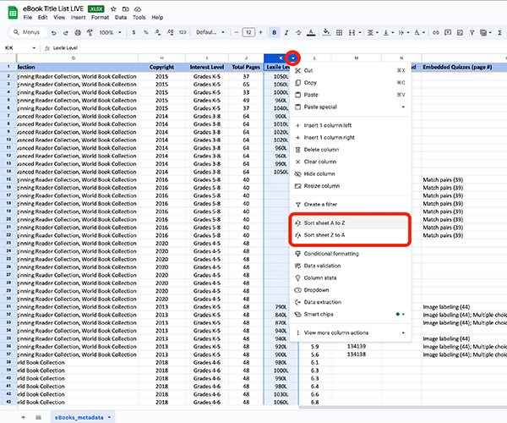Viewport: 507px width, 423px height.
Task: Choose Cut from the context menu
Action: [x=350, y=70]
